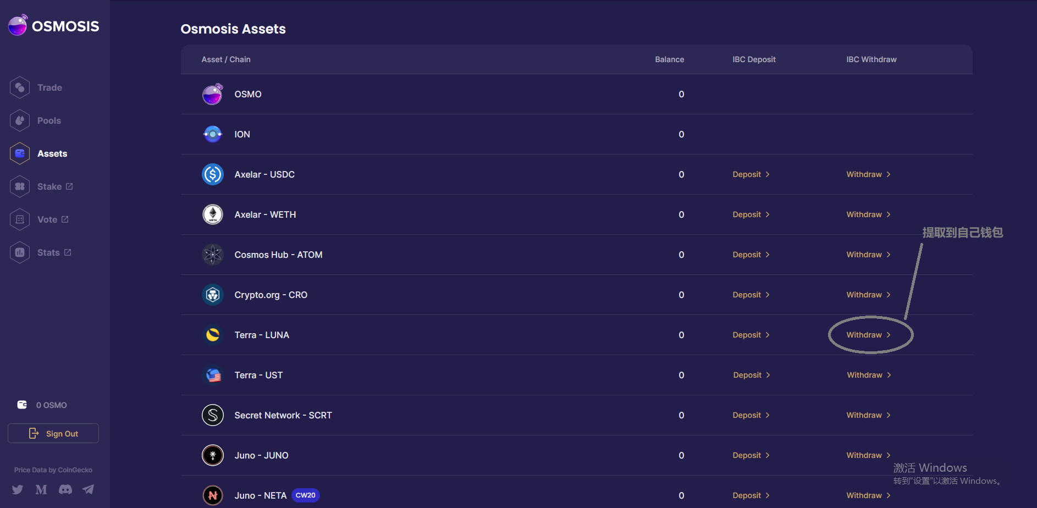The height and width of the screenshot is (508, 1037).
Task: Click the Asset / Chain column header
Action: pyautogui.click(x=226, y=59)
